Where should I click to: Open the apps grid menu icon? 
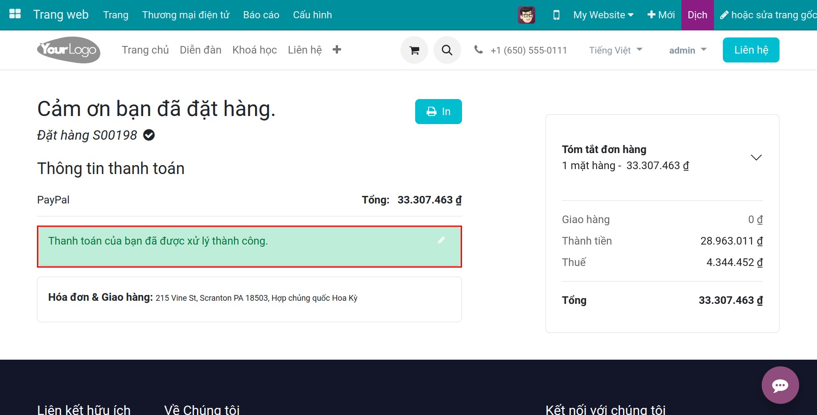(x=15, y=14)
